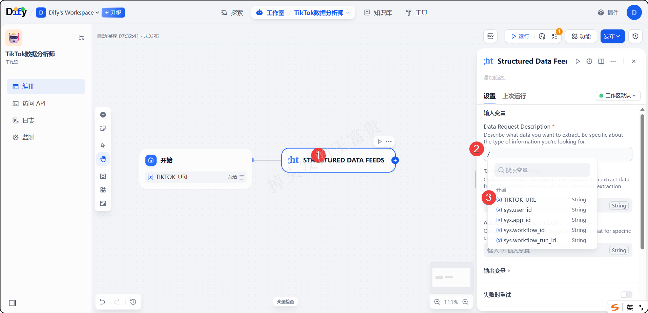The height and width of the screenshot is (313, 648).
Task: Open 工作区默认 credential dropdown
Action: (618, 96)
